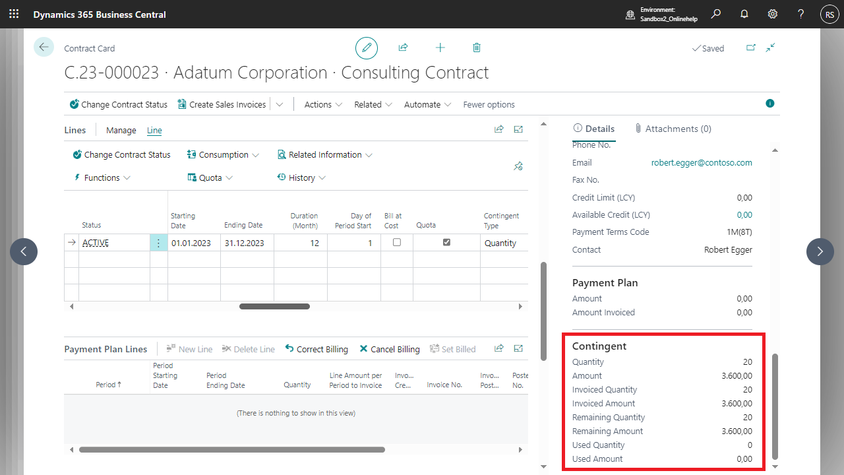The height and width of the screenshot is (475, 844).
Task: Click the share icon beside the pencil
Action: coord(403,48)
